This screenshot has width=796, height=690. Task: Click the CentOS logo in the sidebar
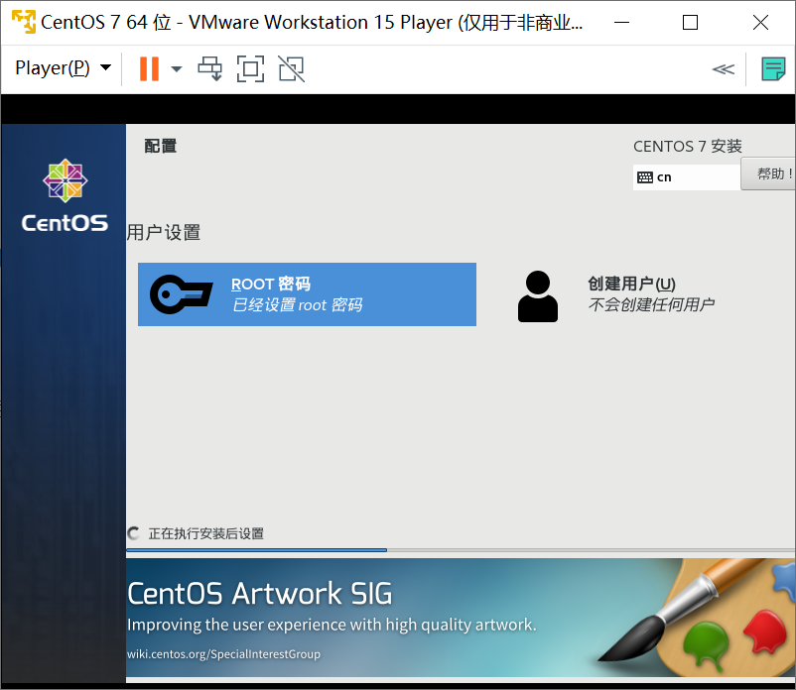[65, 195]
